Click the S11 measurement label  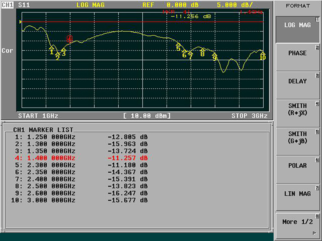[24, 5]
